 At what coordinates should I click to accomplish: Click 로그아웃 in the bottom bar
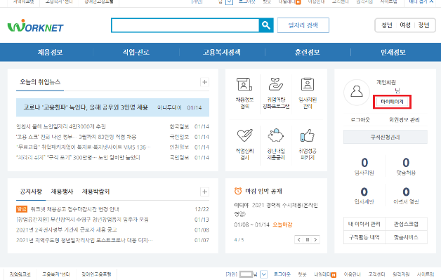click(x=282, y=274)
